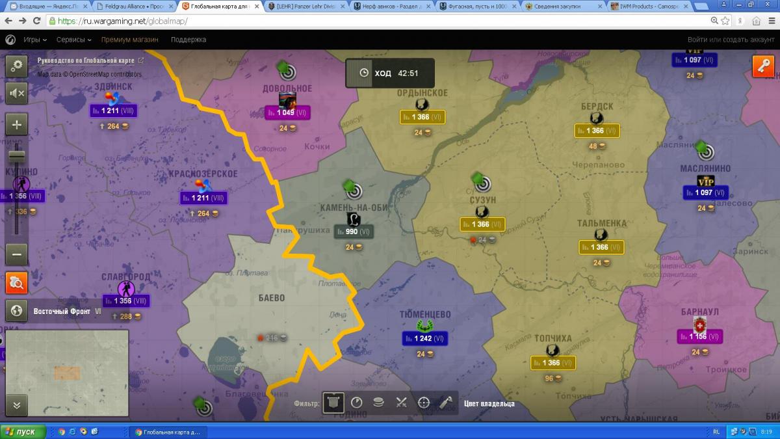Click the RL language indicator
The image size is (780, 439).
[x=716, y=432]
